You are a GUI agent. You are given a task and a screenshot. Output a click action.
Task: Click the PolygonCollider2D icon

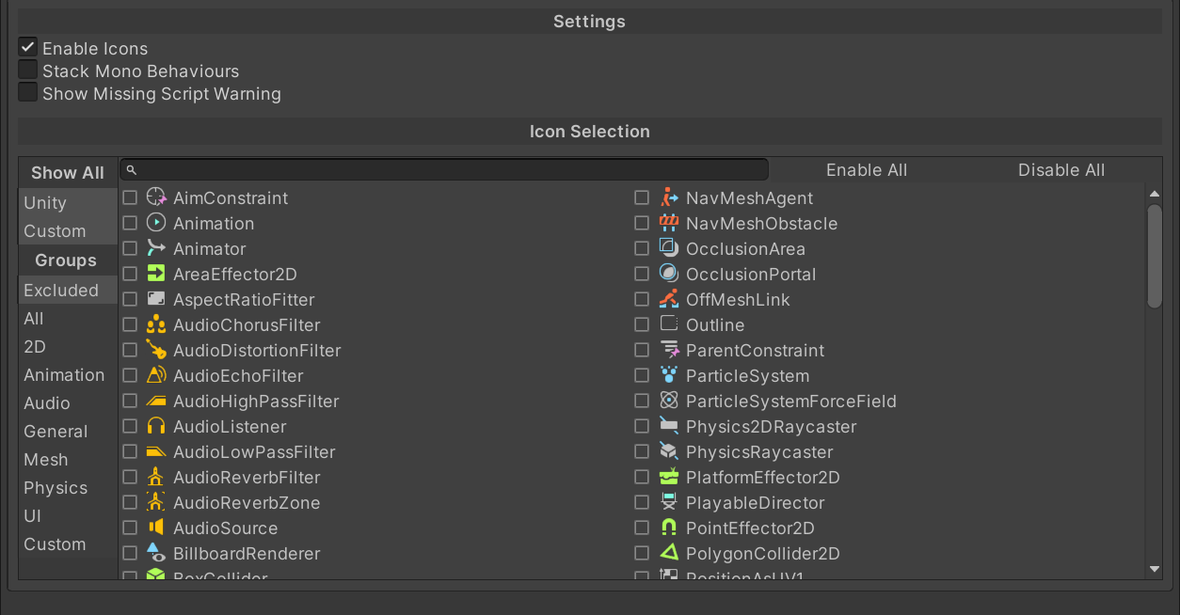tap(669, 554)
